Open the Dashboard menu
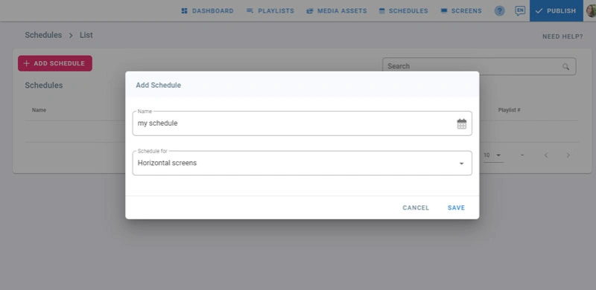 [x=208, y=11]
